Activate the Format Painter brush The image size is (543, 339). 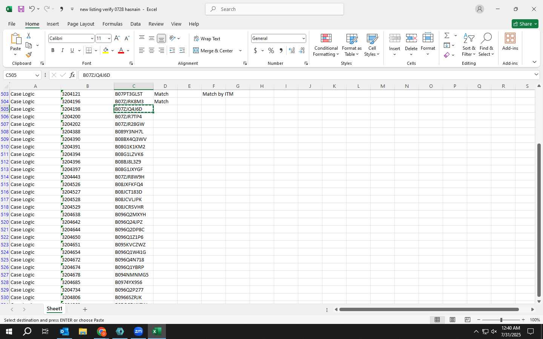29,55
